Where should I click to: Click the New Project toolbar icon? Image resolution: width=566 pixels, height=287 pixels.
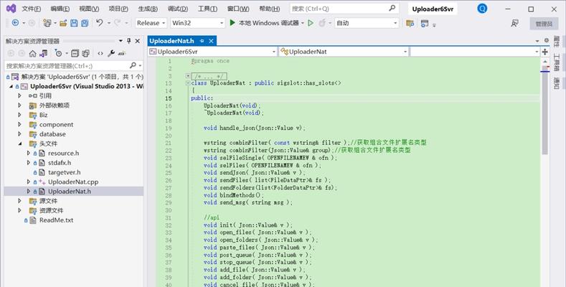click(47, 23)
